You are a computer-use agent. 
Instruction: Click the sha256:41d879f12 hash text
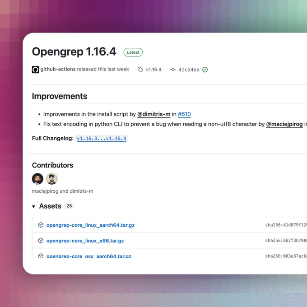click(x=286, y=225)
